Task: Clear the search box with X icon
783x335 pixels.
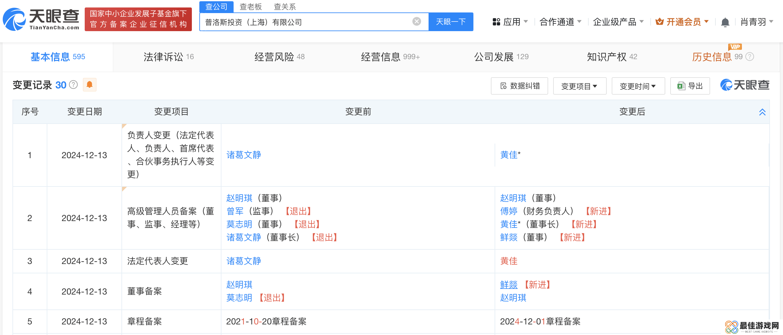Action: point(416,21)
